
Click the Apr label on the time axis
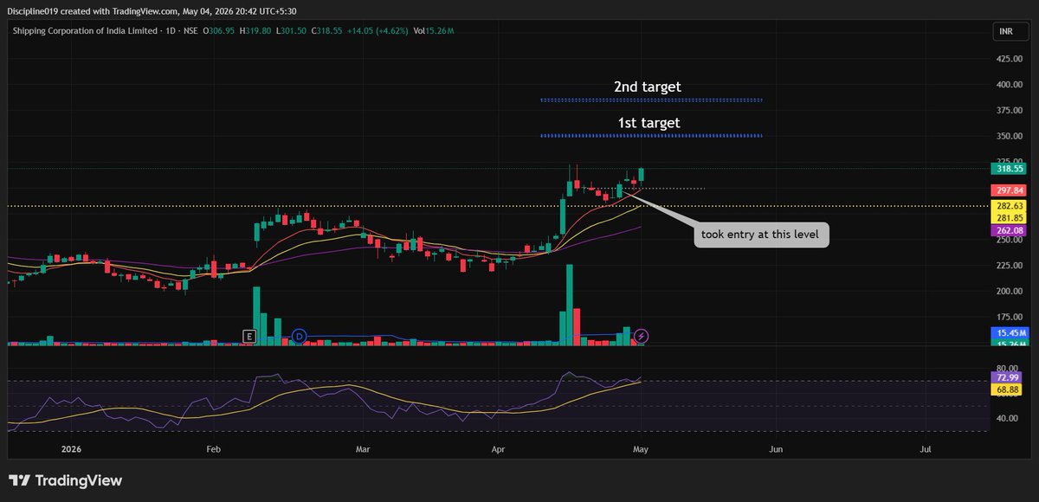click(498, 450)
